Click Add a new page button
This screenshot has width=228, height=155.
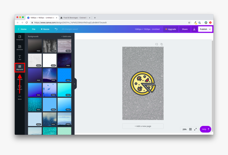coord(143,126)
